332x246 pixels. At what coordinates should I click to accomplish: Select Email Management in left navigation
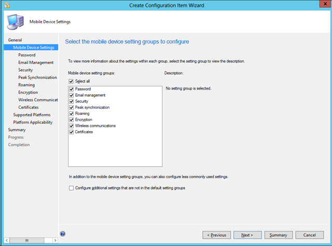pos(35,62)
